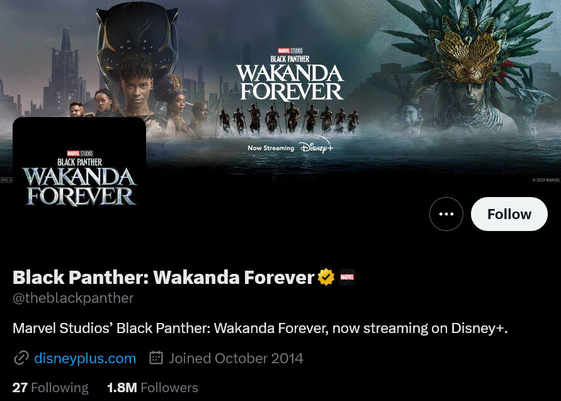Click the profile bio about streaming on Disney+
The height and width of the screenshot is (401, 561).
pyautogui.click(x=260, y=328)
